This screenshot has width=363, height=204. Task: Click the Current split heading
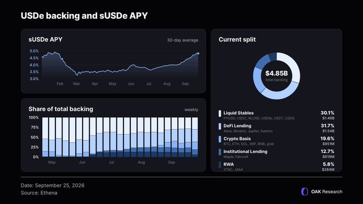237,39
